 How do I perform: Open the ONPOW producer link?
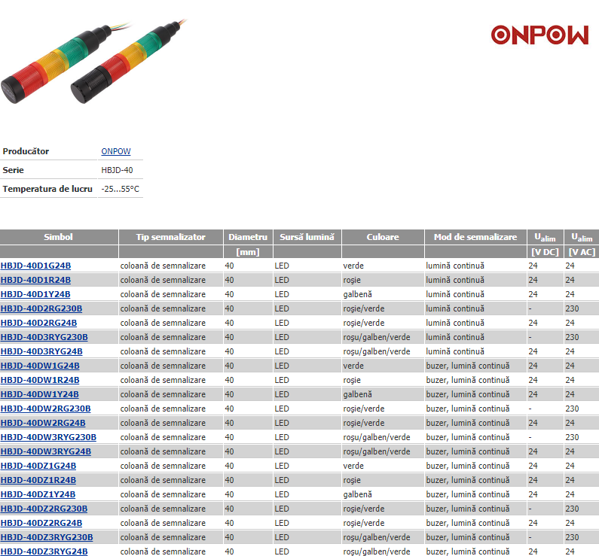pos(116,151)
